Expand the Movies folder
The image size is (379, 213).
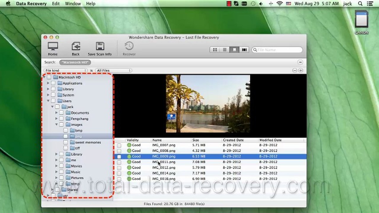[x=56, y=166]
